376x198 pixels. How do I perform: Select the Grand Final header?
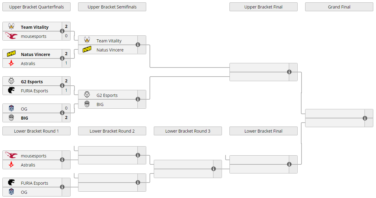(339, 7)
